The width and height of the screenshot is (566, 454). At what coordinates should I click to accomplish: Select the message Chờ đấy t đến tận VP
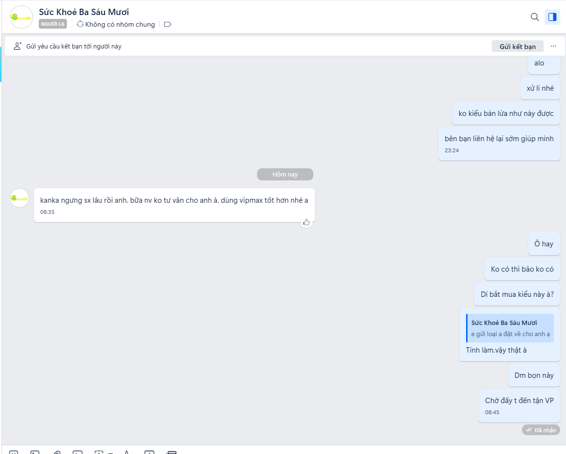tap(519, 405)
